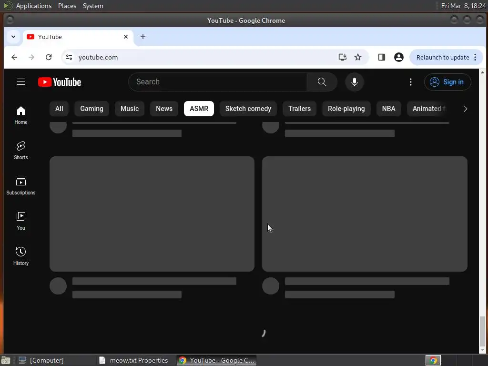Open the You section in sidebar

pyautogui.click(x=21, y=221)
